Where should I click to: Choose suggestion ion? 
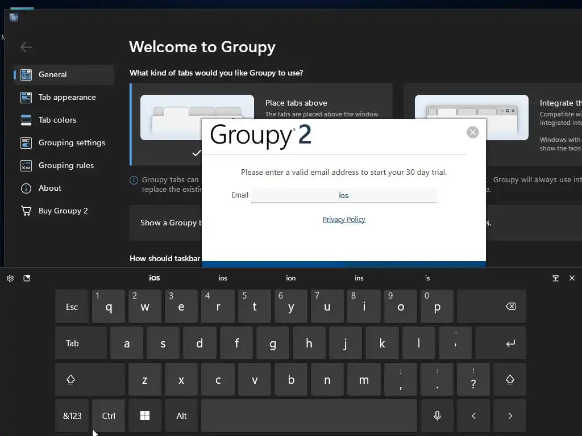pyautogui.click(x=291, y=278)
